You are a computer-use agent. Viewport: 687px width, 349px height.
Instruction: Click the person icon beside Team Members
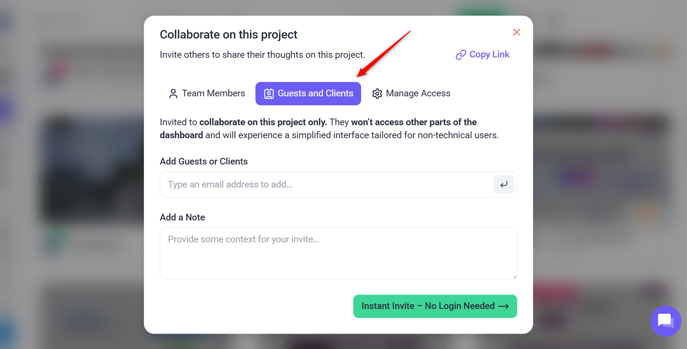click(x=173, y=94)
